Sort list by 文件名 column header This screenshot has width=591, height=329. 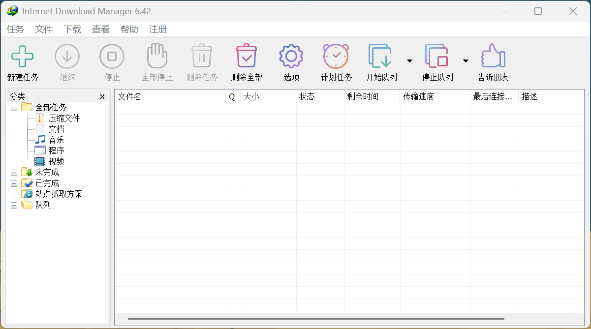(x=170, y=97)
